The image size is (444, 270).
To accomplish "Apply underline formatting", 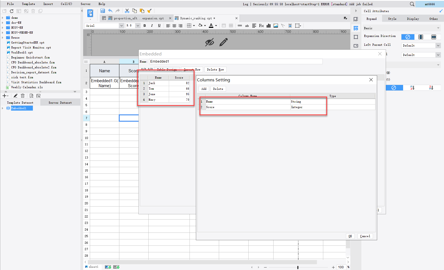I will [x=159, y=26].
